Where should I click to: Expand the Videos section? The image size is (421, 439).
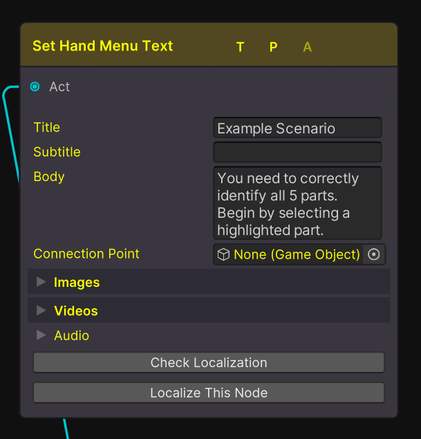tap(41, 310)
